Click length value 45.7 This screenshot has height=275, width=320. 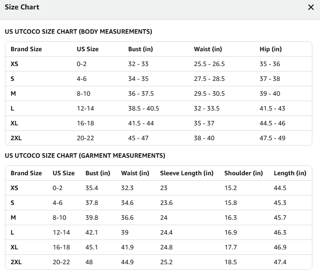(x=280, y=217)
